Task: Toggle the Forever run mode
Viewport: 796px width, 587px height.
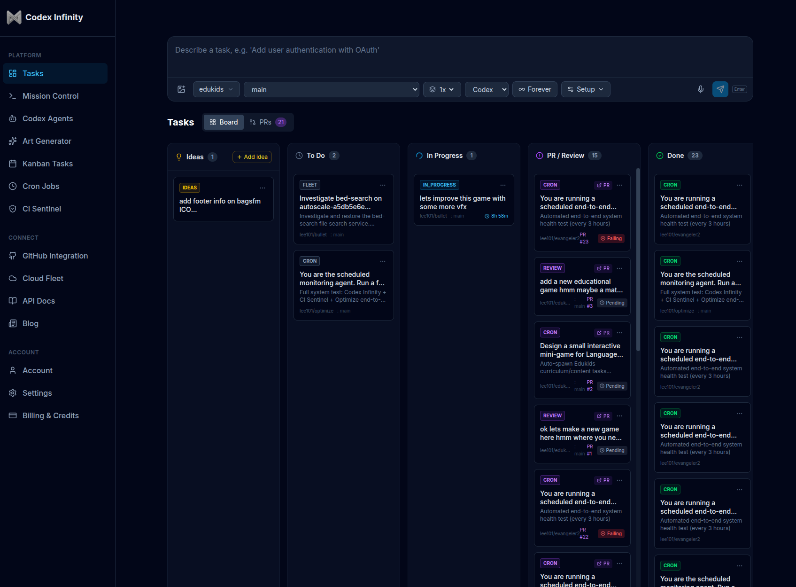Action: [x=534, y=89]
